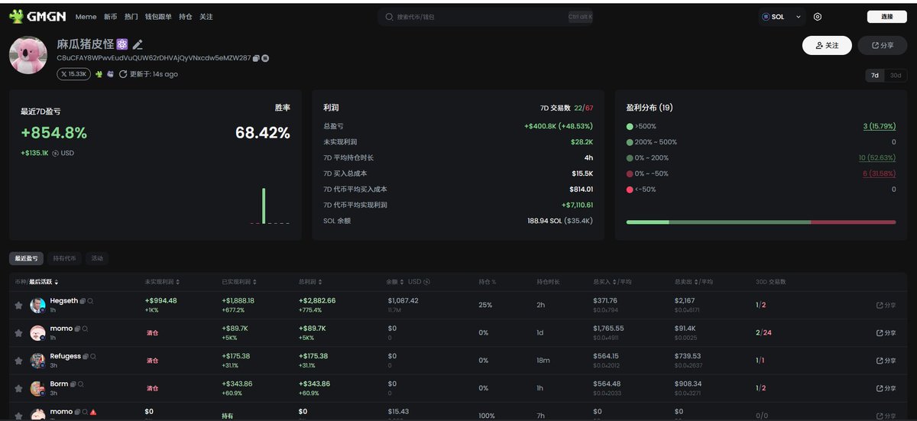The height and width of the screenshot is (421, 917).
Task: Click the edit pencil beside wallet name
Action: 138,44
